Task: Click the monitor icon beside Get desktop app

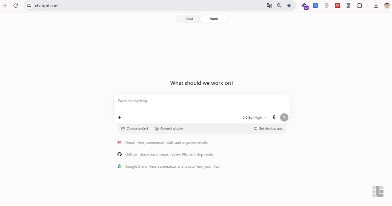Action: point(255,128)
